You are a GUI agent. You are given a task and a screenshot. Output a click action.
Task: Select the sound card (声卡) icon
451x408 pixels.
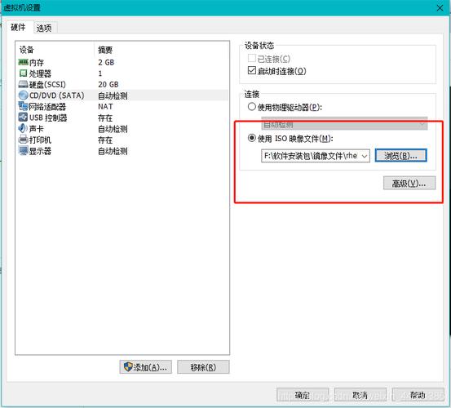[x=23, y=128]
